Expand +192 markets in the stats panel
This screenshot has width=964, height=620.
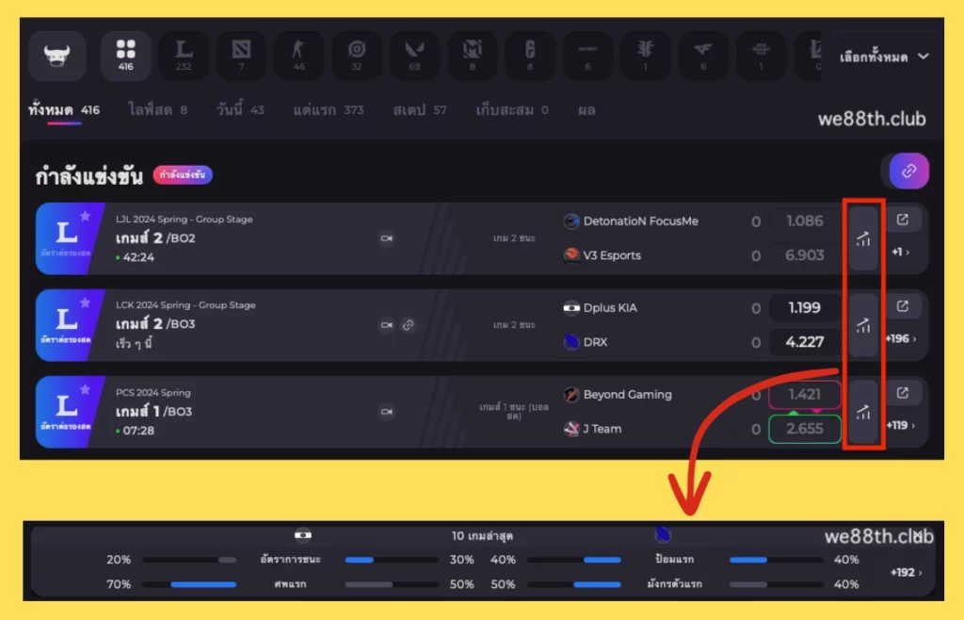tap(907, 572)
